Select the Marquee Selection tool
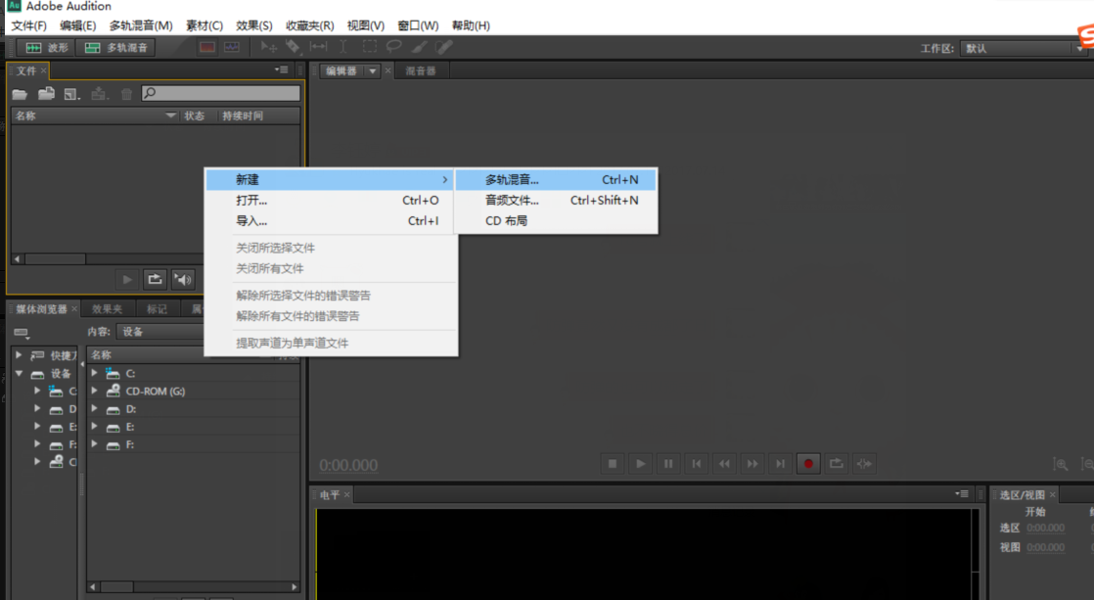 [369, 47]
